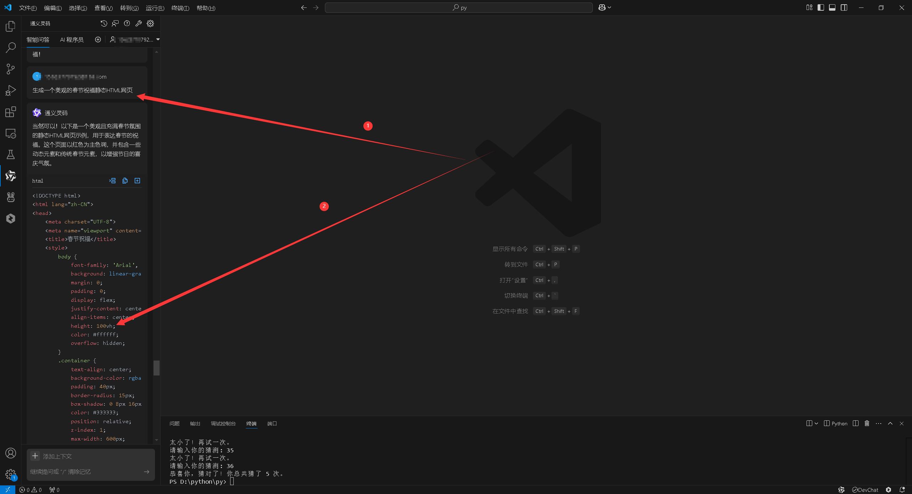
Task: Send message with arrow button
Action: click(146, 472)
